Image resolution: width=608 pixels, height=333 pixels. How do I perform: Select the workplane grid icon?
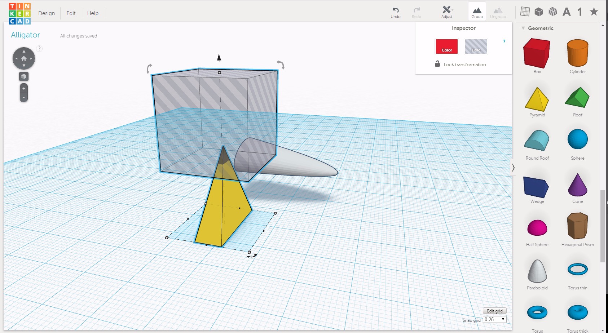tap(525, 12)
